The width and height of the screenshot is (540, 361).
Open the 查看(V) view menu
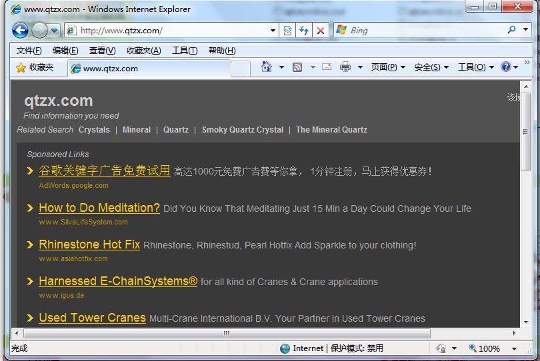(x=102, y=51)
